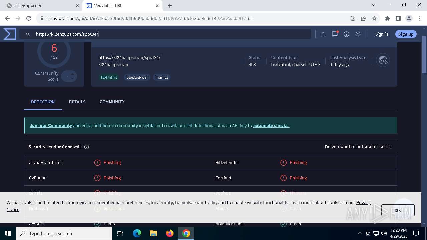This screenshot has width=427, height=240.
Task: Open the Windows Start menu
Action: 8,233
